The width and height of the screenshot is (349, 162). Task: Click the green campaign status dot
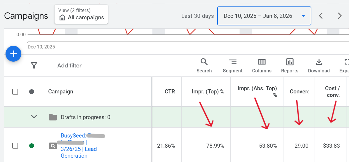(32, 146)
